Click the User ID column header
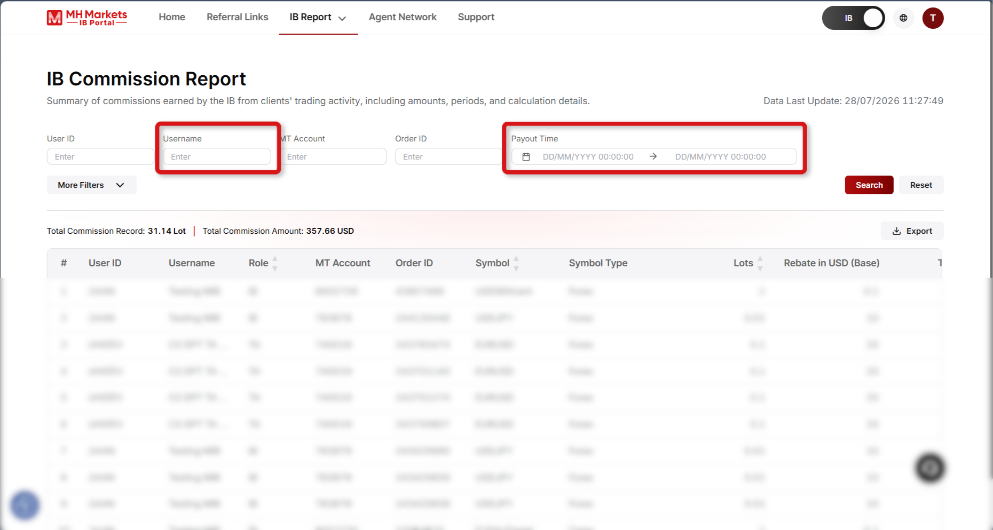This screenshot has width=993, height=530. coord(105,263)
